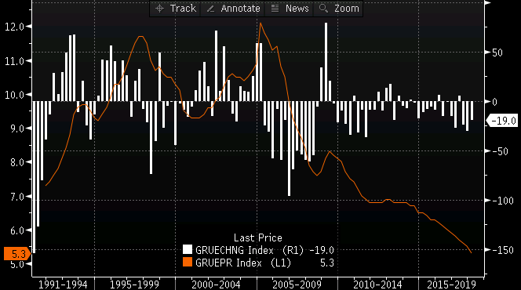Open the Annotate tool label
The height and width of the screenshot is (290, 521).
[x=241, y=9]
